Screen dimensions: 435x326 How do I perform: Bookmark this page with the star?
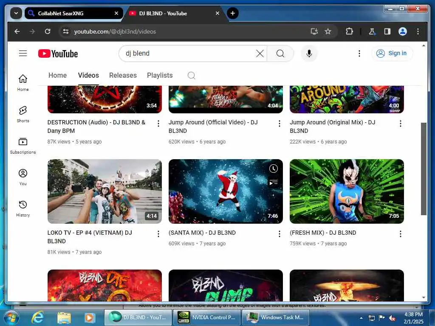(328, 31)
